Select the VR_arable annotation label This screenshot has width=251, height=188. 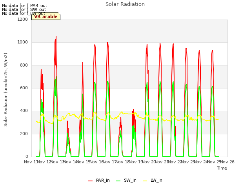click(46, 16)
